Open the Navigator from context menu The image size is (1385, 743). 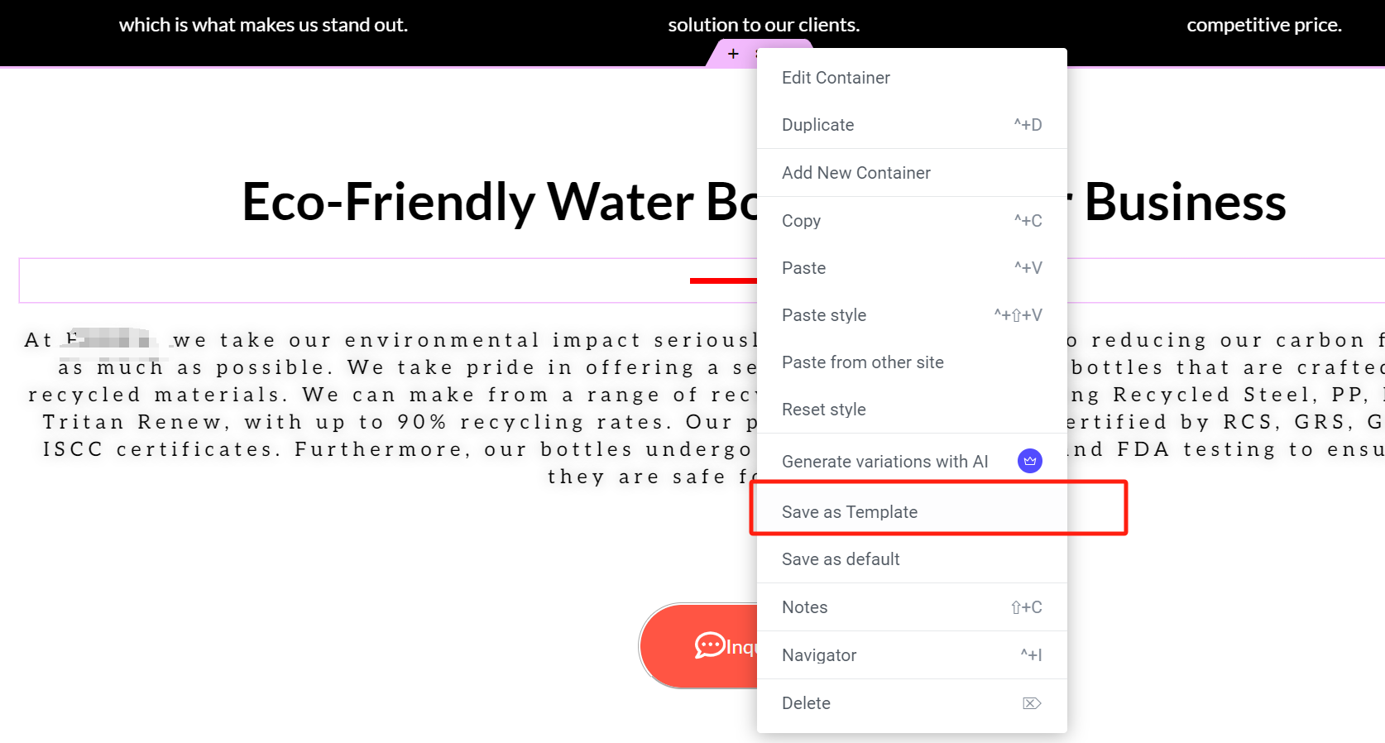click(818, 655)
